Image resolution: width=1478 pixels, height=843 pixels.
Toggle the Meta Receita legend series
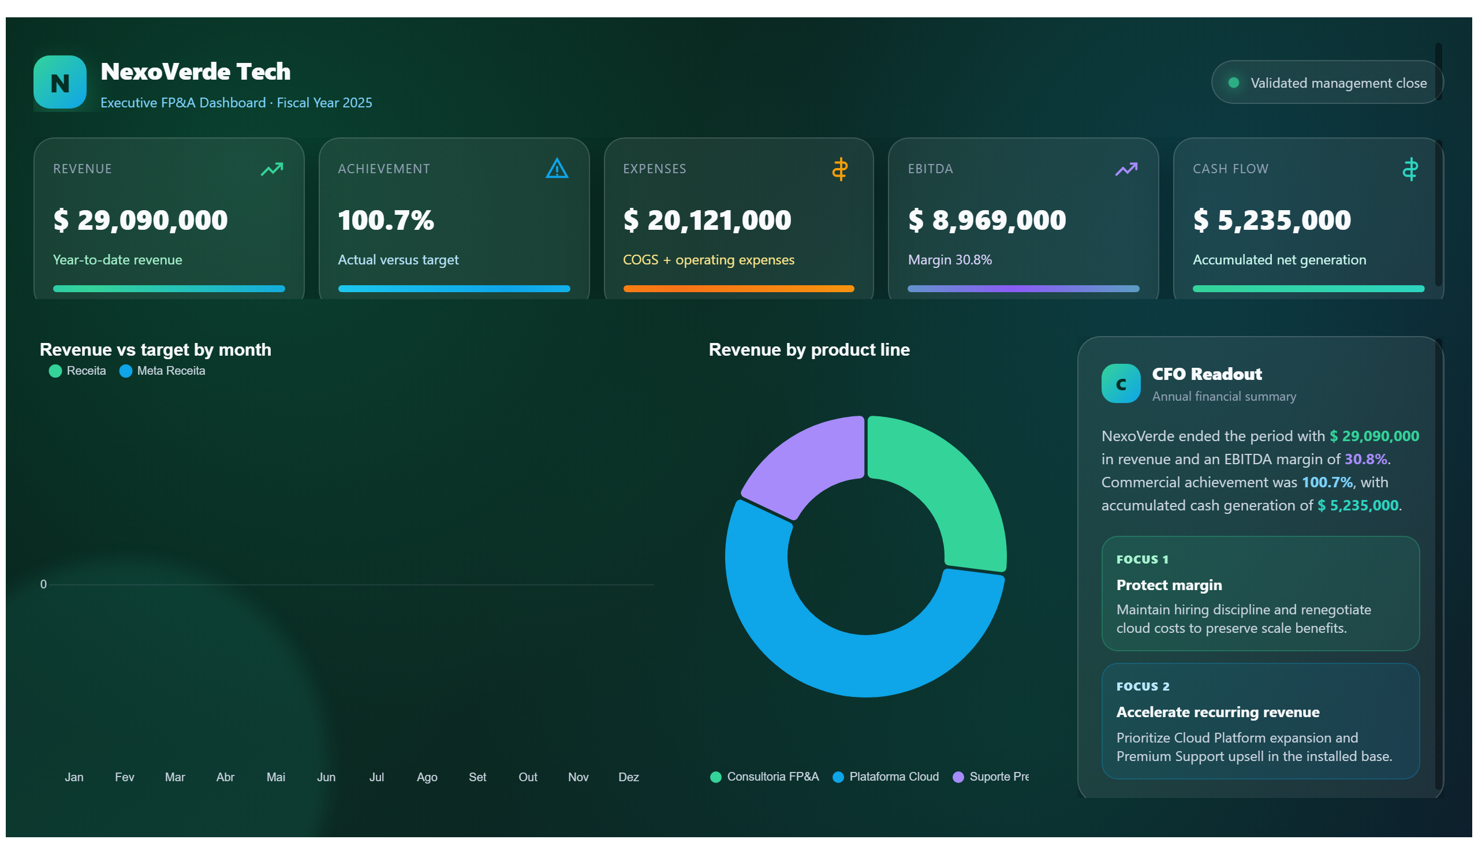coord(162,371)
